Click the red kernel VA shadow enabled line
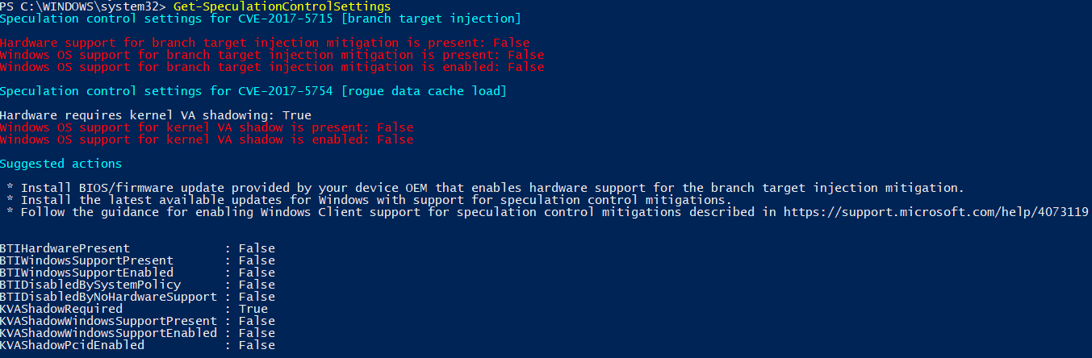 (x=207, y=139)
